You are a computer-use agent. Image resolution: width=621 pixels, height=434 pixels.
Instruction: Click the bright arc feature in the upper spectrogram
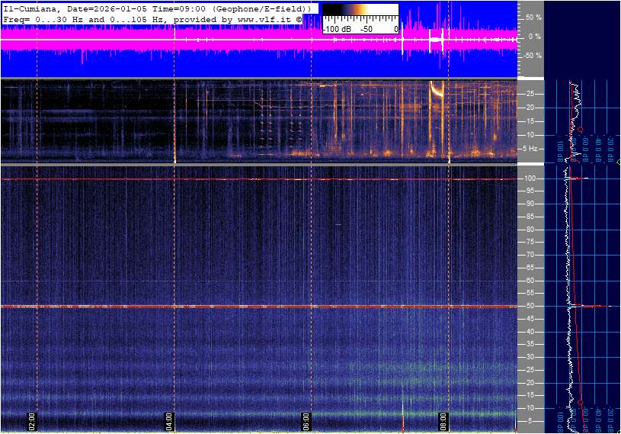437,90
